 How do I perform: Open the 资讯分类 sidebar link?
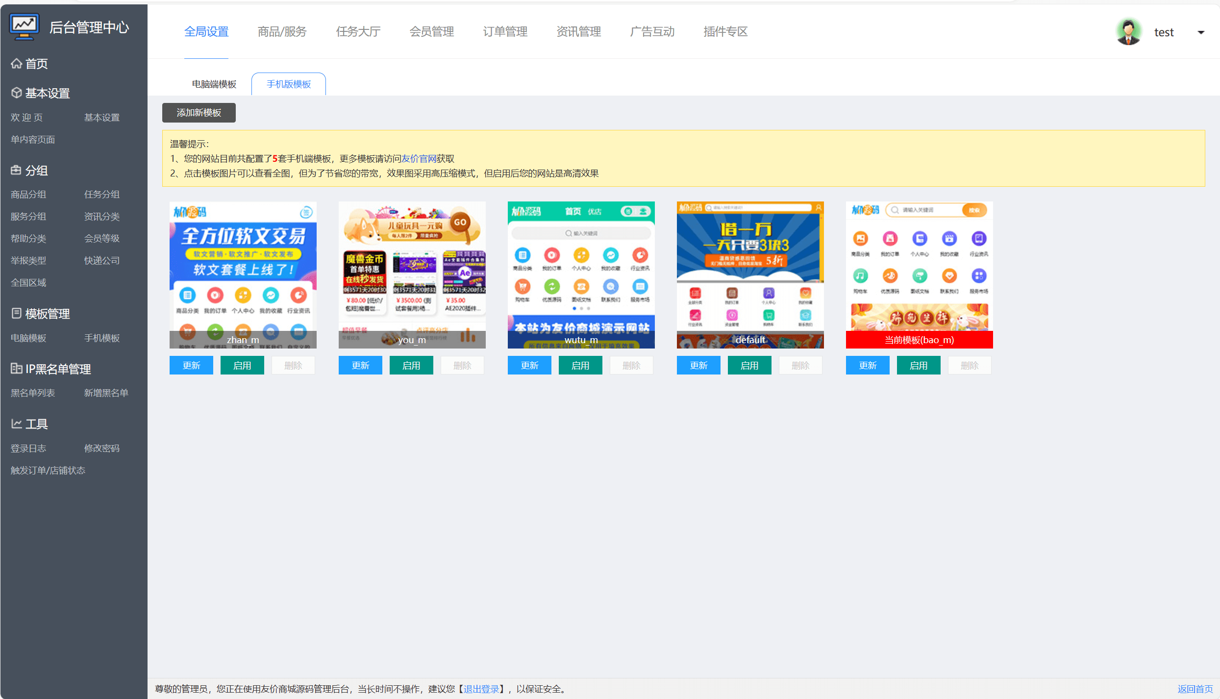(102, 217)
